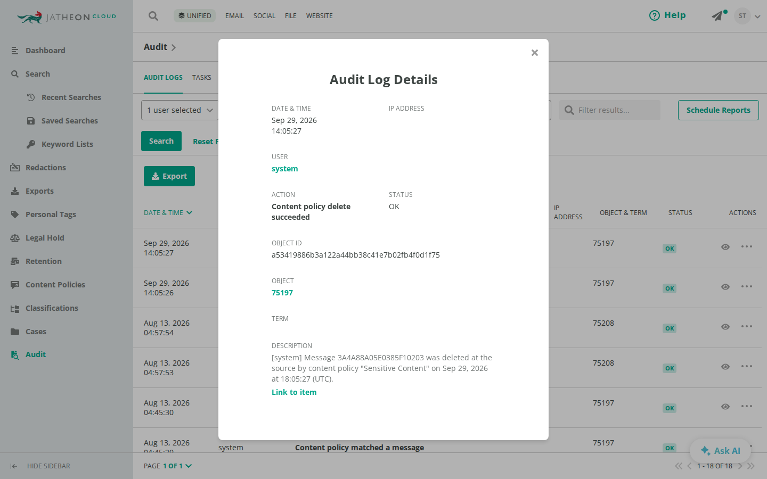Follow the 'Link to item' link

click(x=294, y=392)
